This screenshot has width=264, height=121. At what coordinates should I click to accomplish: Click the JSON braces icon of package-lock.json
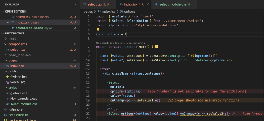(x=5, y=120)
